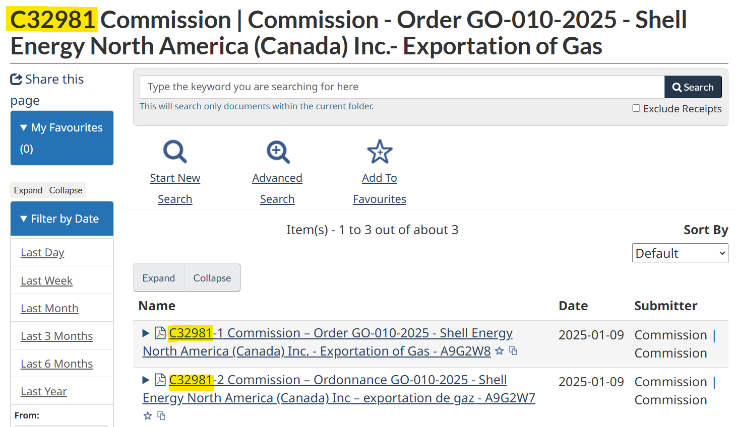Click the From: label in date filter
This screenshot has height=427, width=737.
tap(27, 415)
